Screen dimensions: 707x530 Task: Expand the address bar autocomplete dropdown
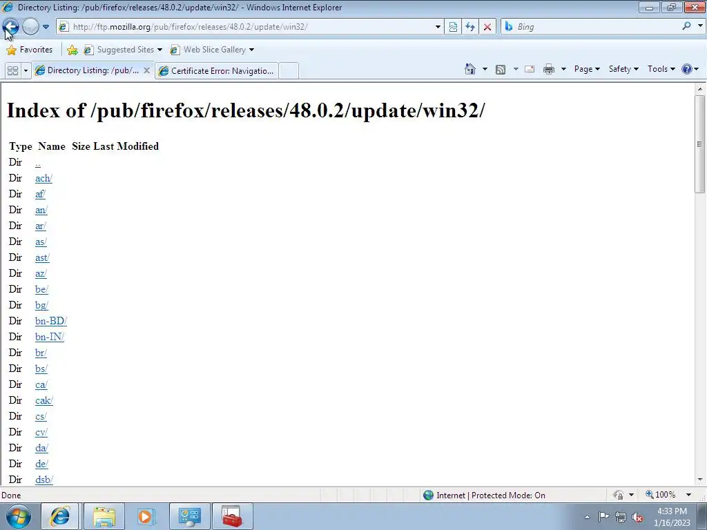coord(437,27)
